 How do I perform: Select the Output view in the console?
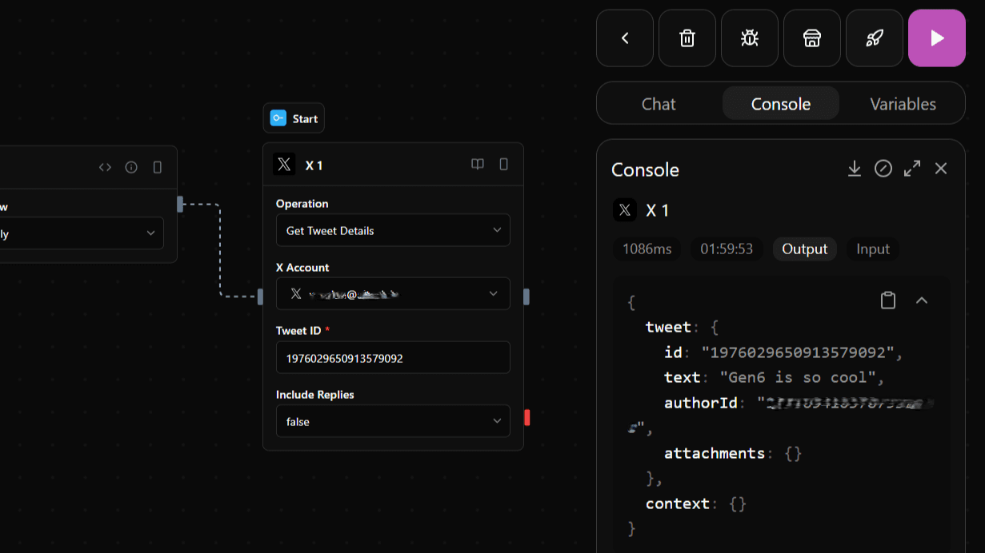[804, 249]
